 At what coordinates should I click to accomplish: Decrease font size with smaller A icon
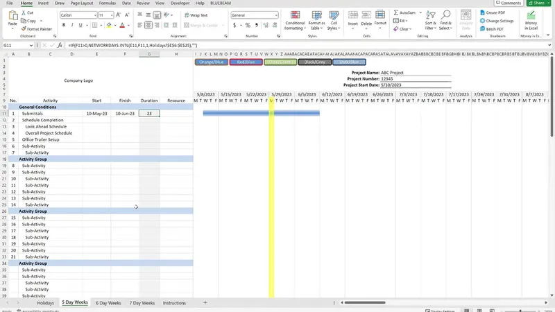[127, 15]
